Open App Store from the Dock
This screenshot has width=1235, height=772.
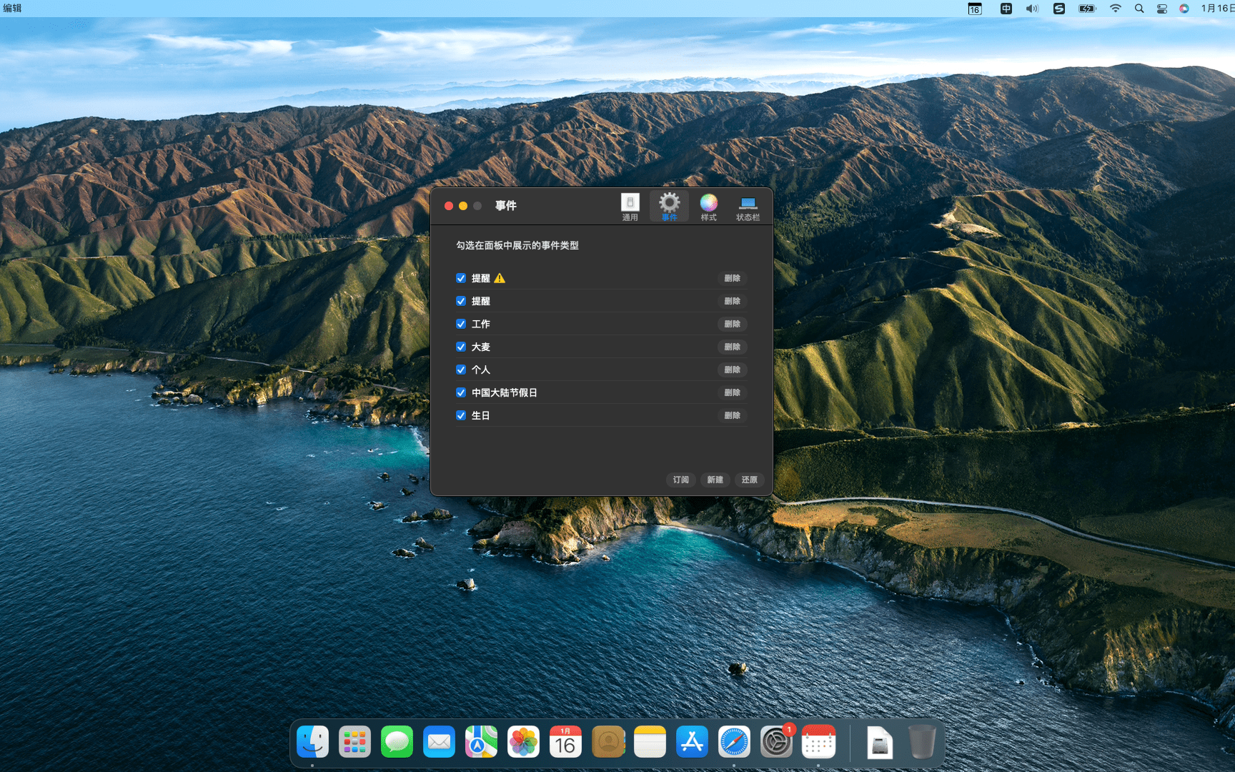692,742
